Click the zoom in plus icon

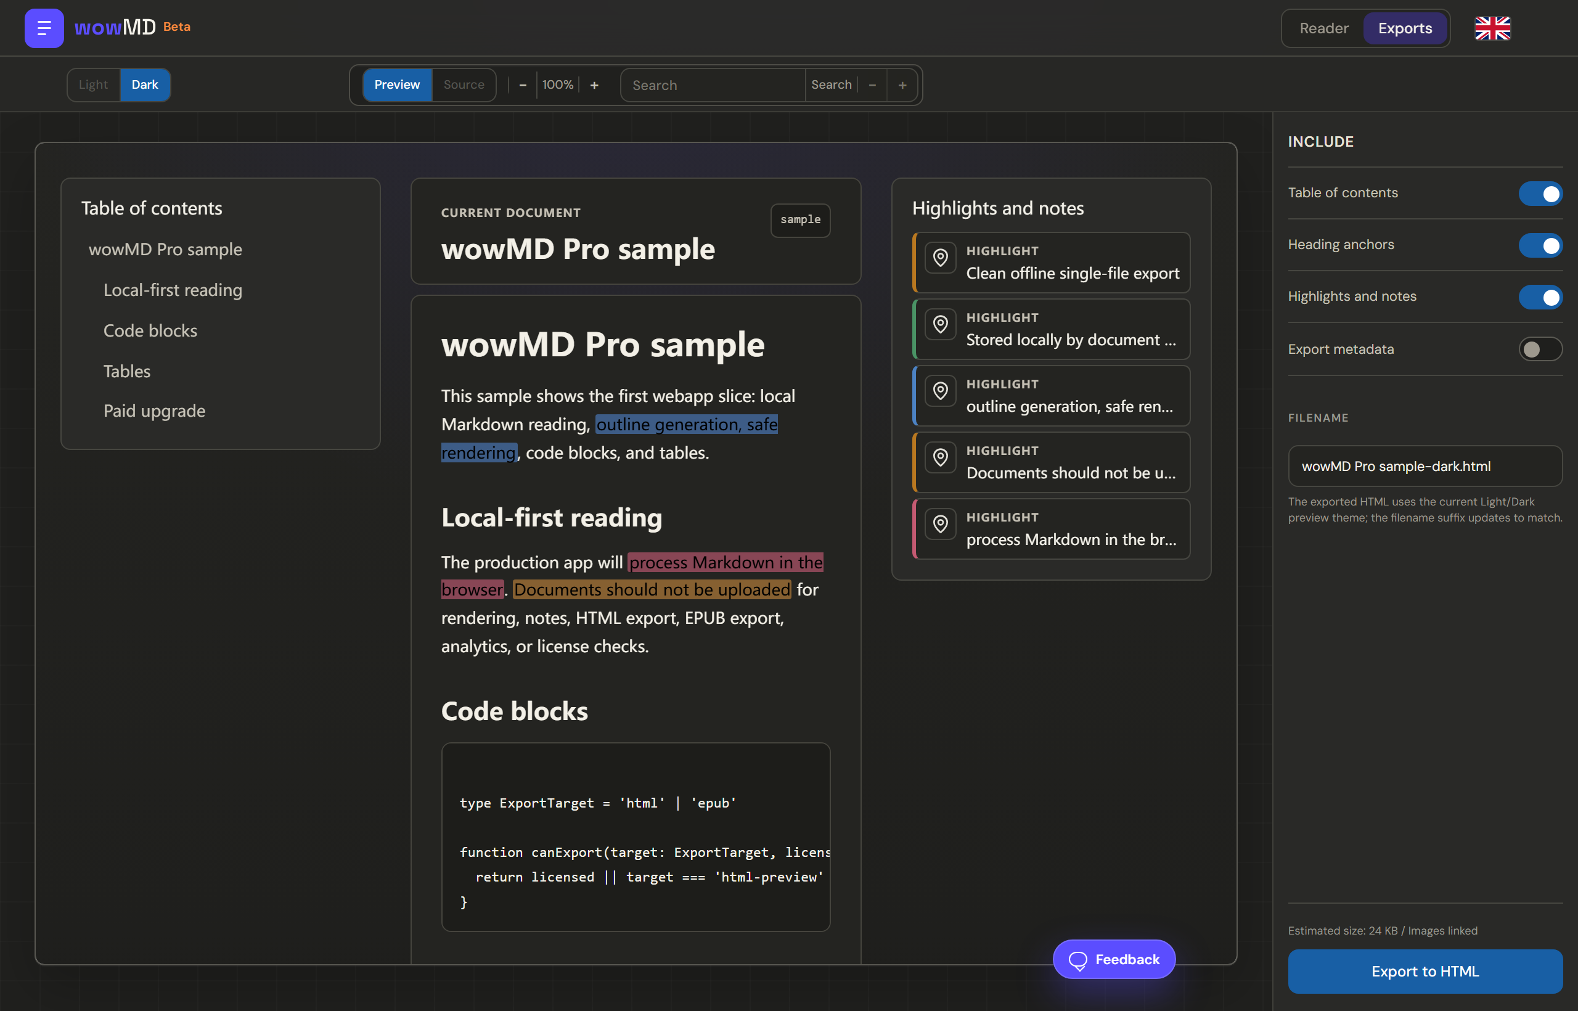point(594,85)
